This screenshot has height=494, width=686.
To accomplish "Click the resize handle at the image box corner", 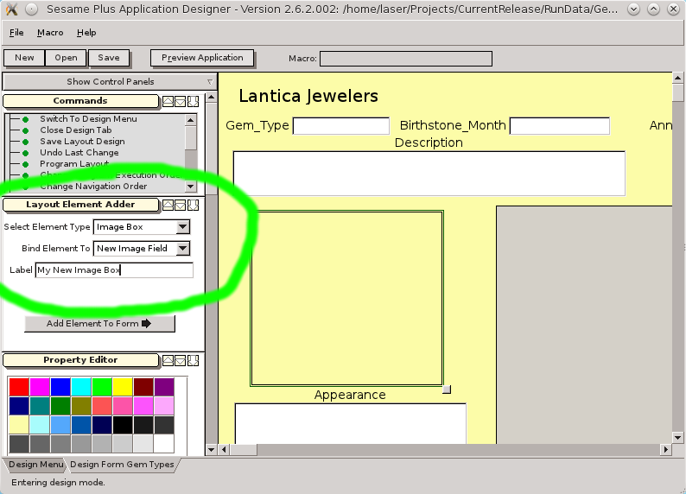I will (447, 389).
